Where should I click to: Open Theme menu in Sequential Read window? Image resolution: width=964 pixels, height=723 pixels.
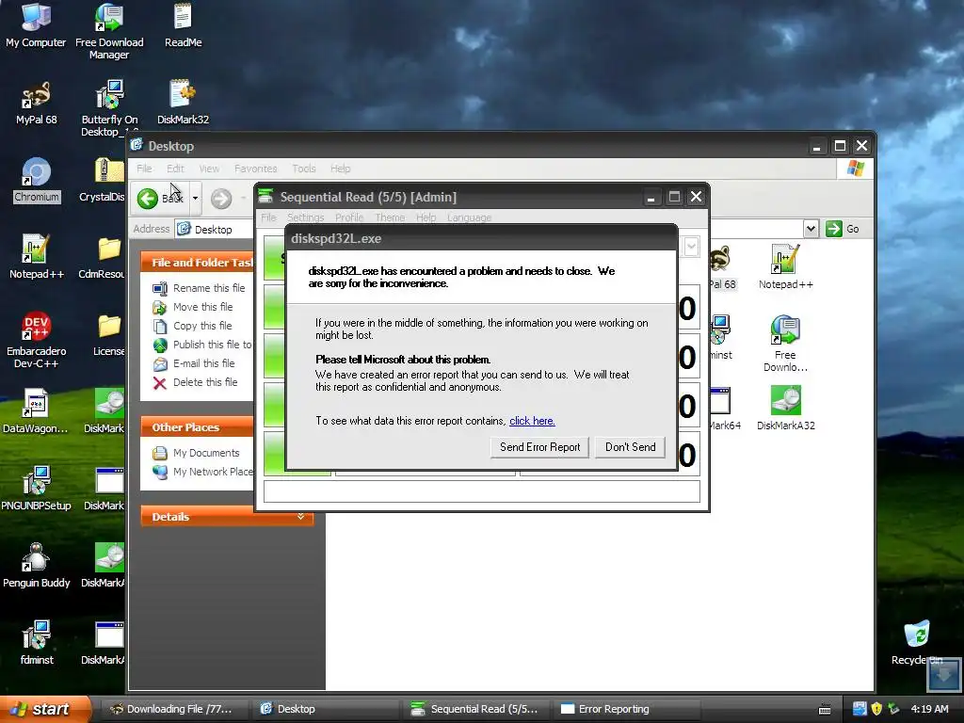[x=390, y=217]
